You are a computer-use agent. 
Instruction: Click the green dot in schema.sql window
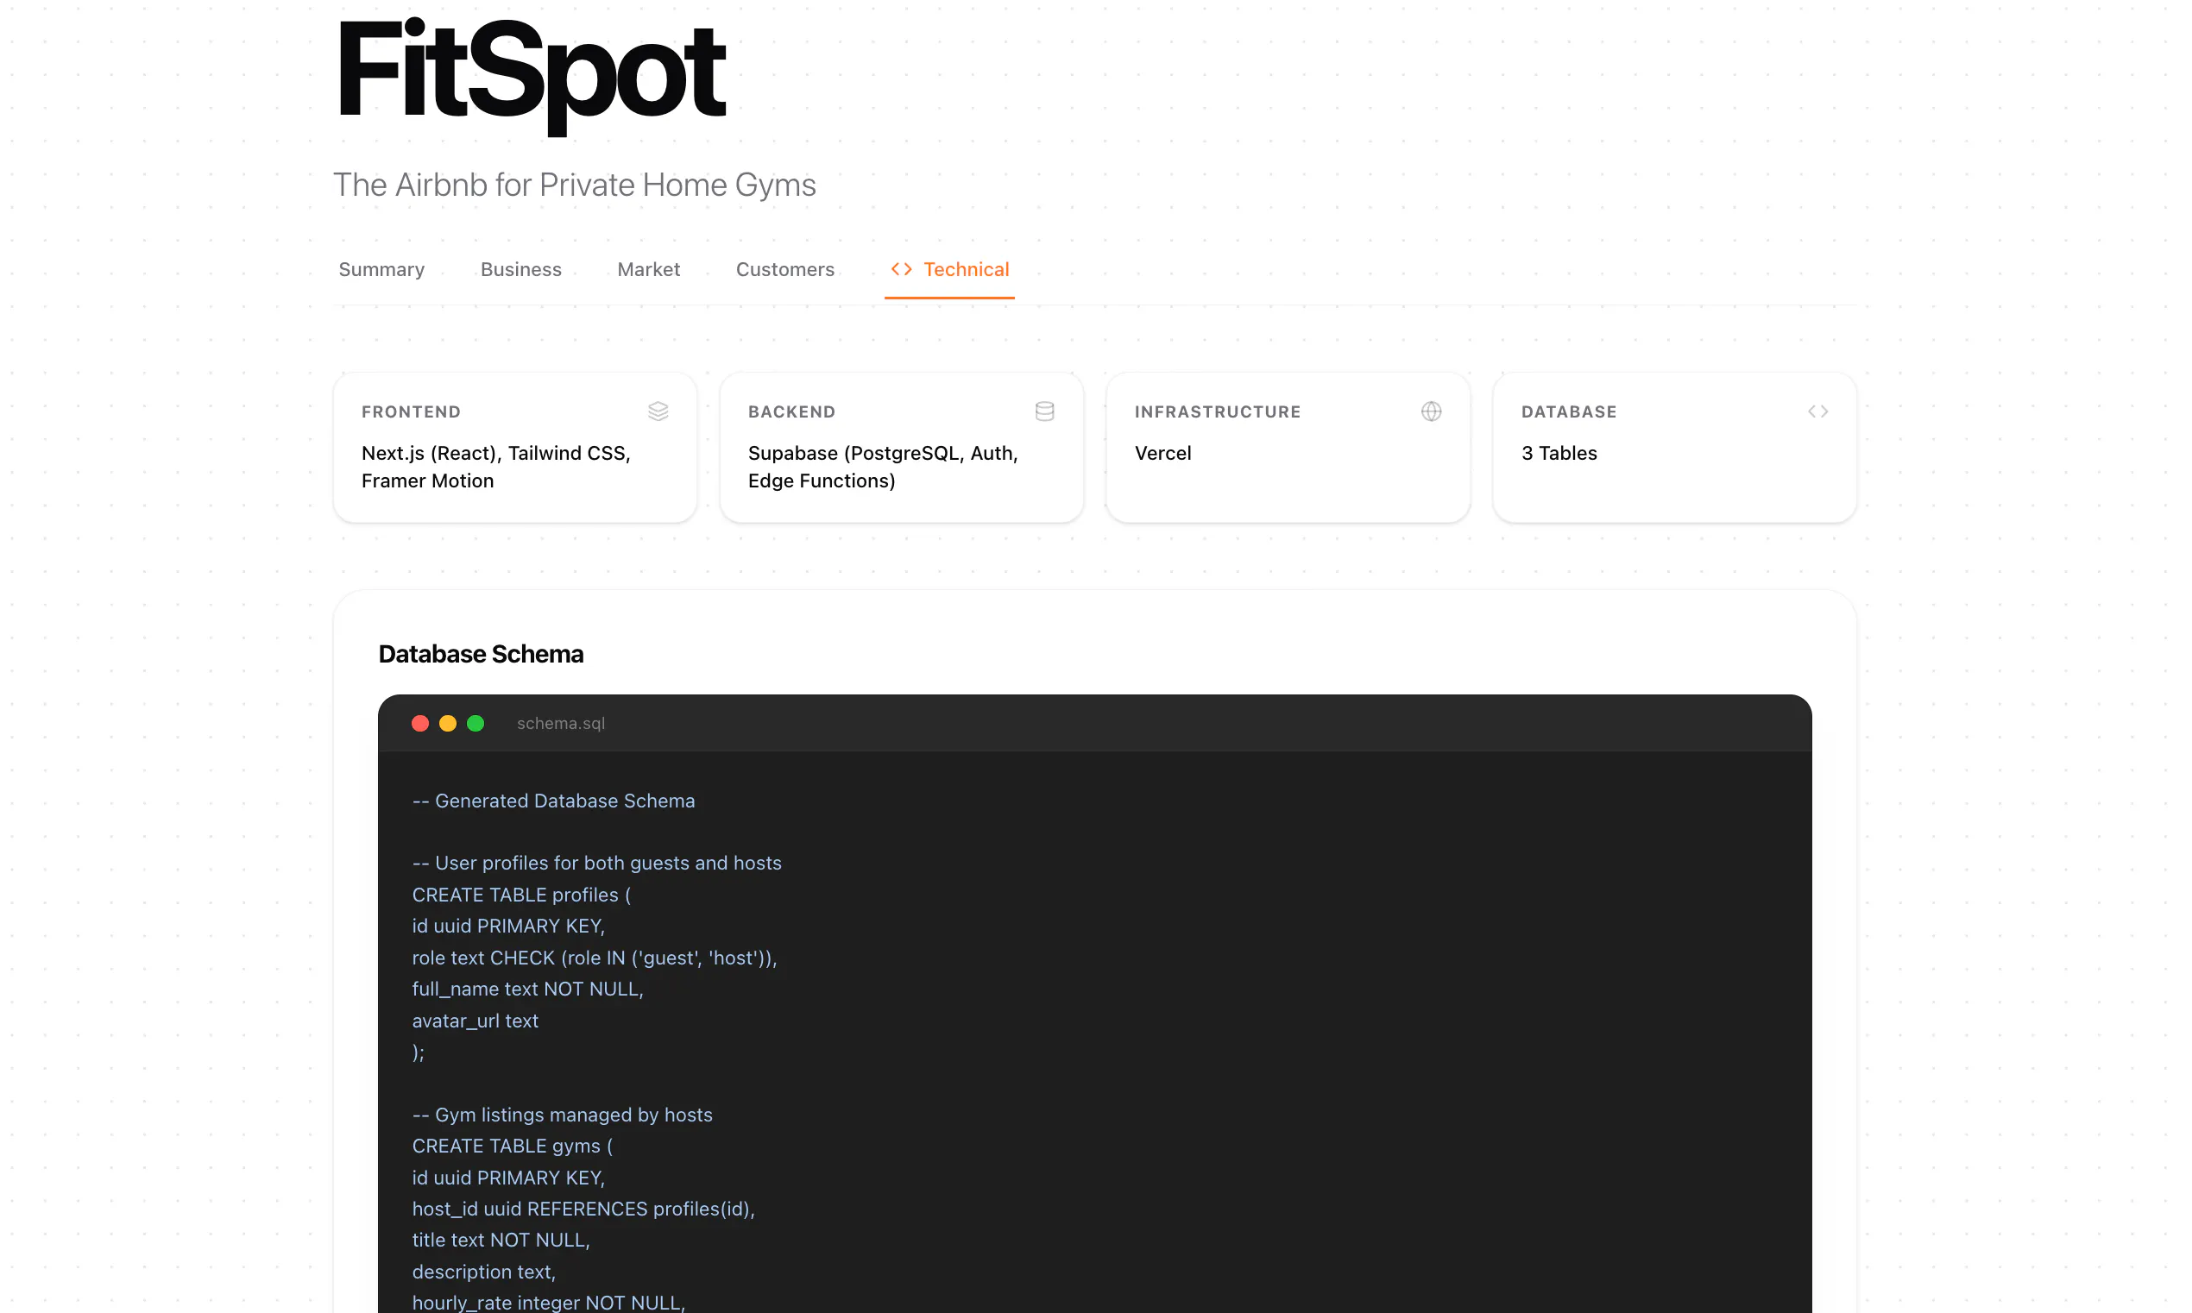(x=476, y=724)
